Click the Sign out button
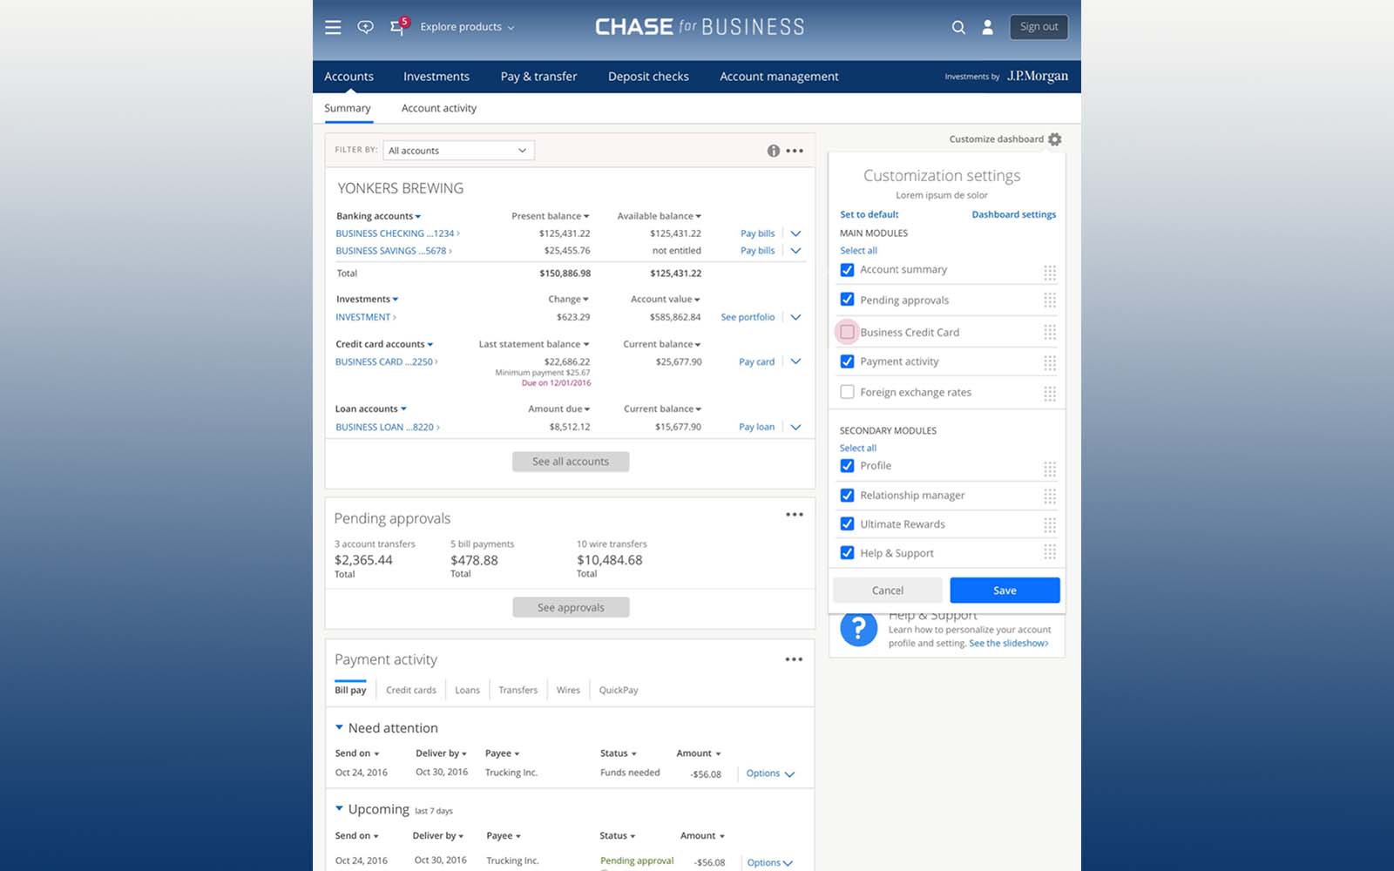 point(1039,27)
